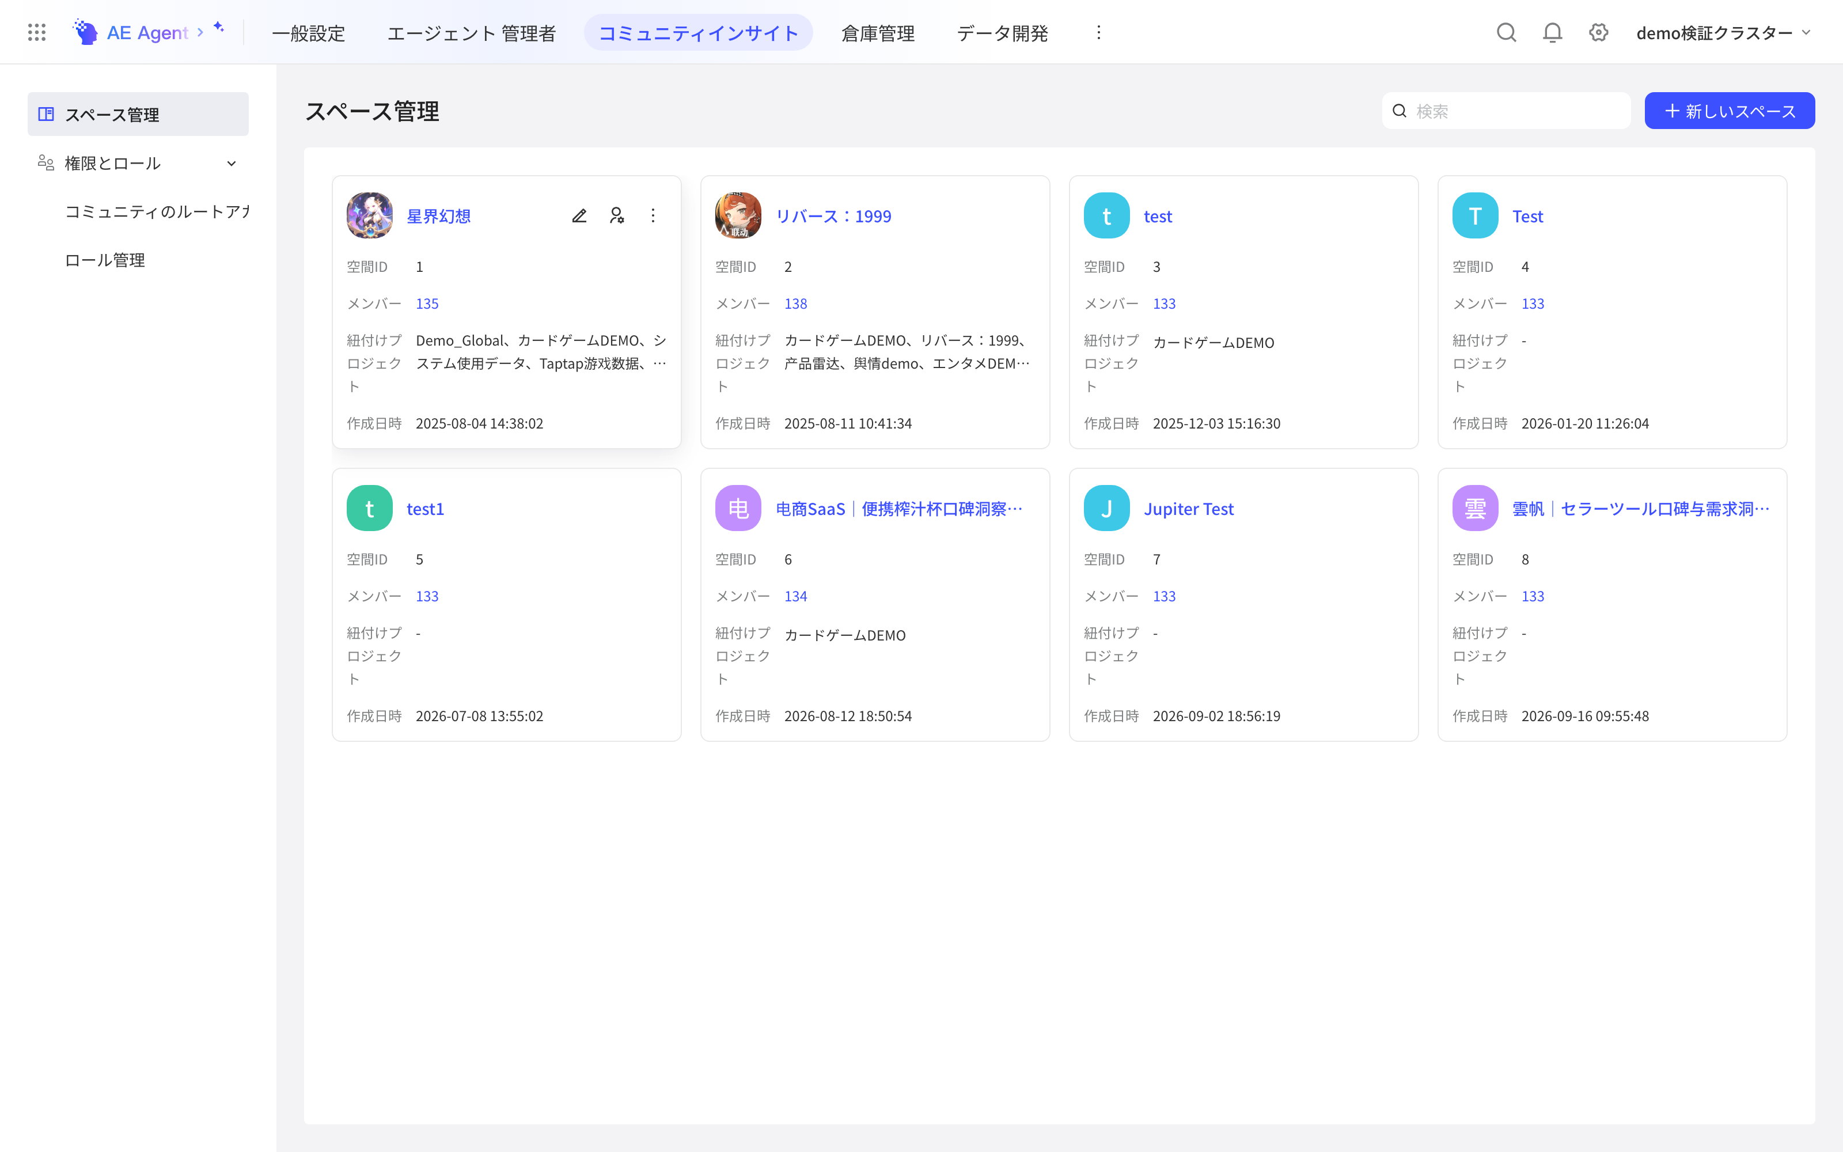Open the リバース：1999 space link
The image size is (1843, 1152).
tap(833, 217)
